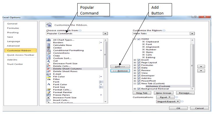Click the Format Painter brush icon

[x=49, y=92]
